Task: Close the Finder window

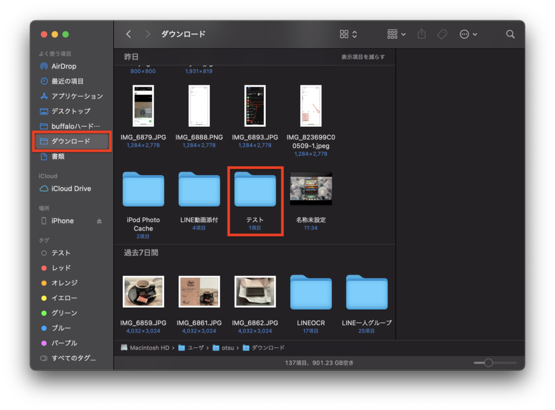Action: pyautogui.click(x=44, y=34)
